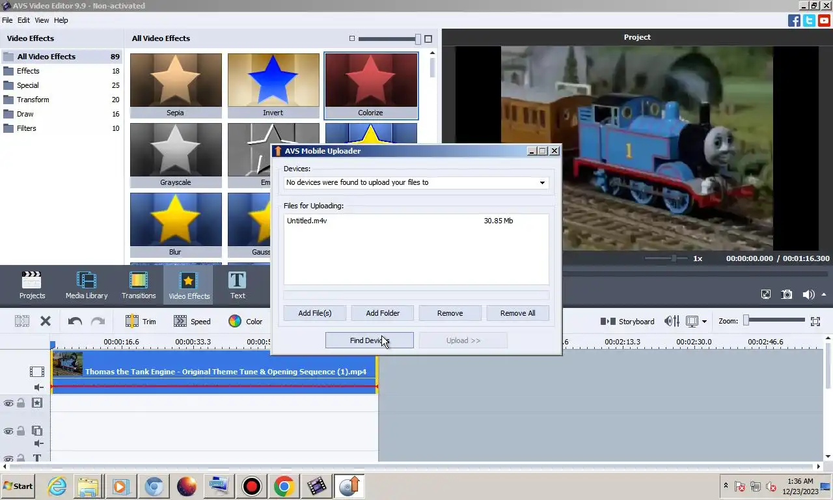Open the Speed tool

point(192,321)
